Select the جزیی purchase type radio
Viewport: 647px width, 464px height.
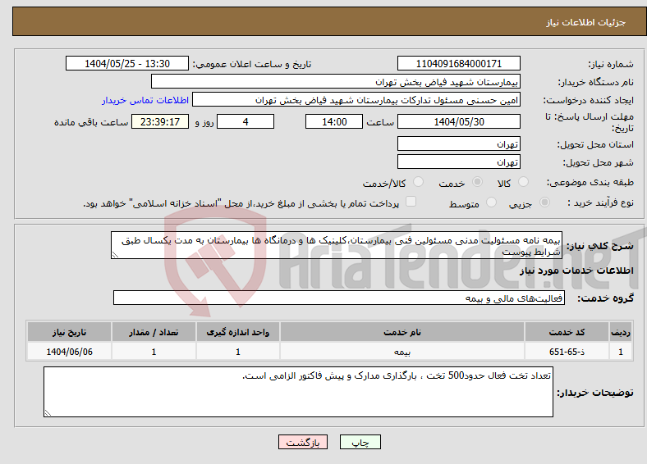coord(544,202)
